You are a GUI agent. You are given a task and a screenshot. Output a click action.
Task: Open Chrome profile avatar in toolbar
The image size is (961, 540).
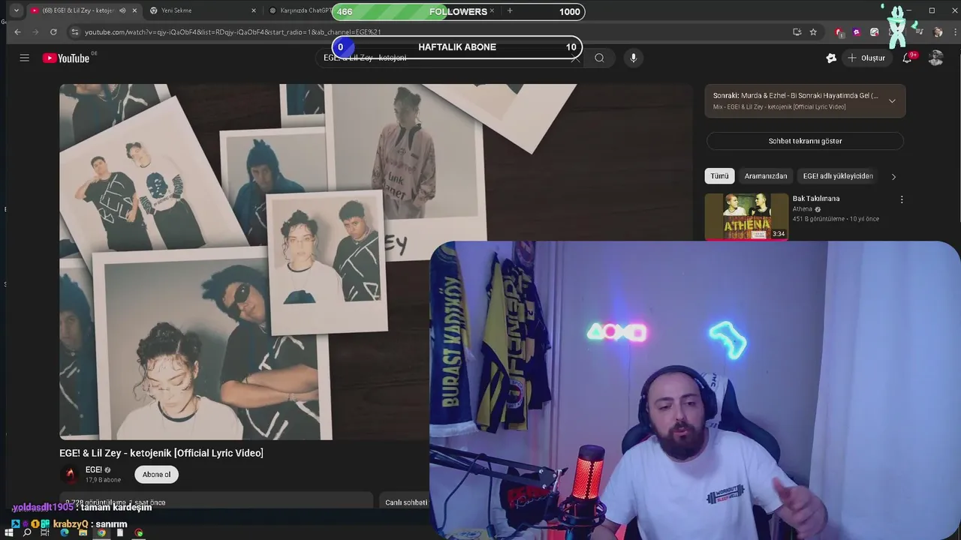pyautogui.click(x=938, y=32)
